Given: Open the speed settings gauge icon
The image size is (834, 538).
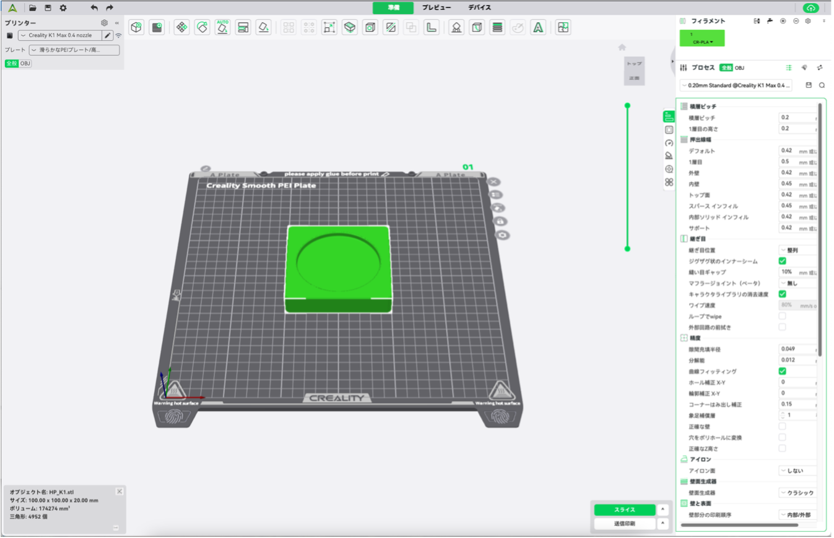Looking at the screenshot, I should tap(669, 143).
